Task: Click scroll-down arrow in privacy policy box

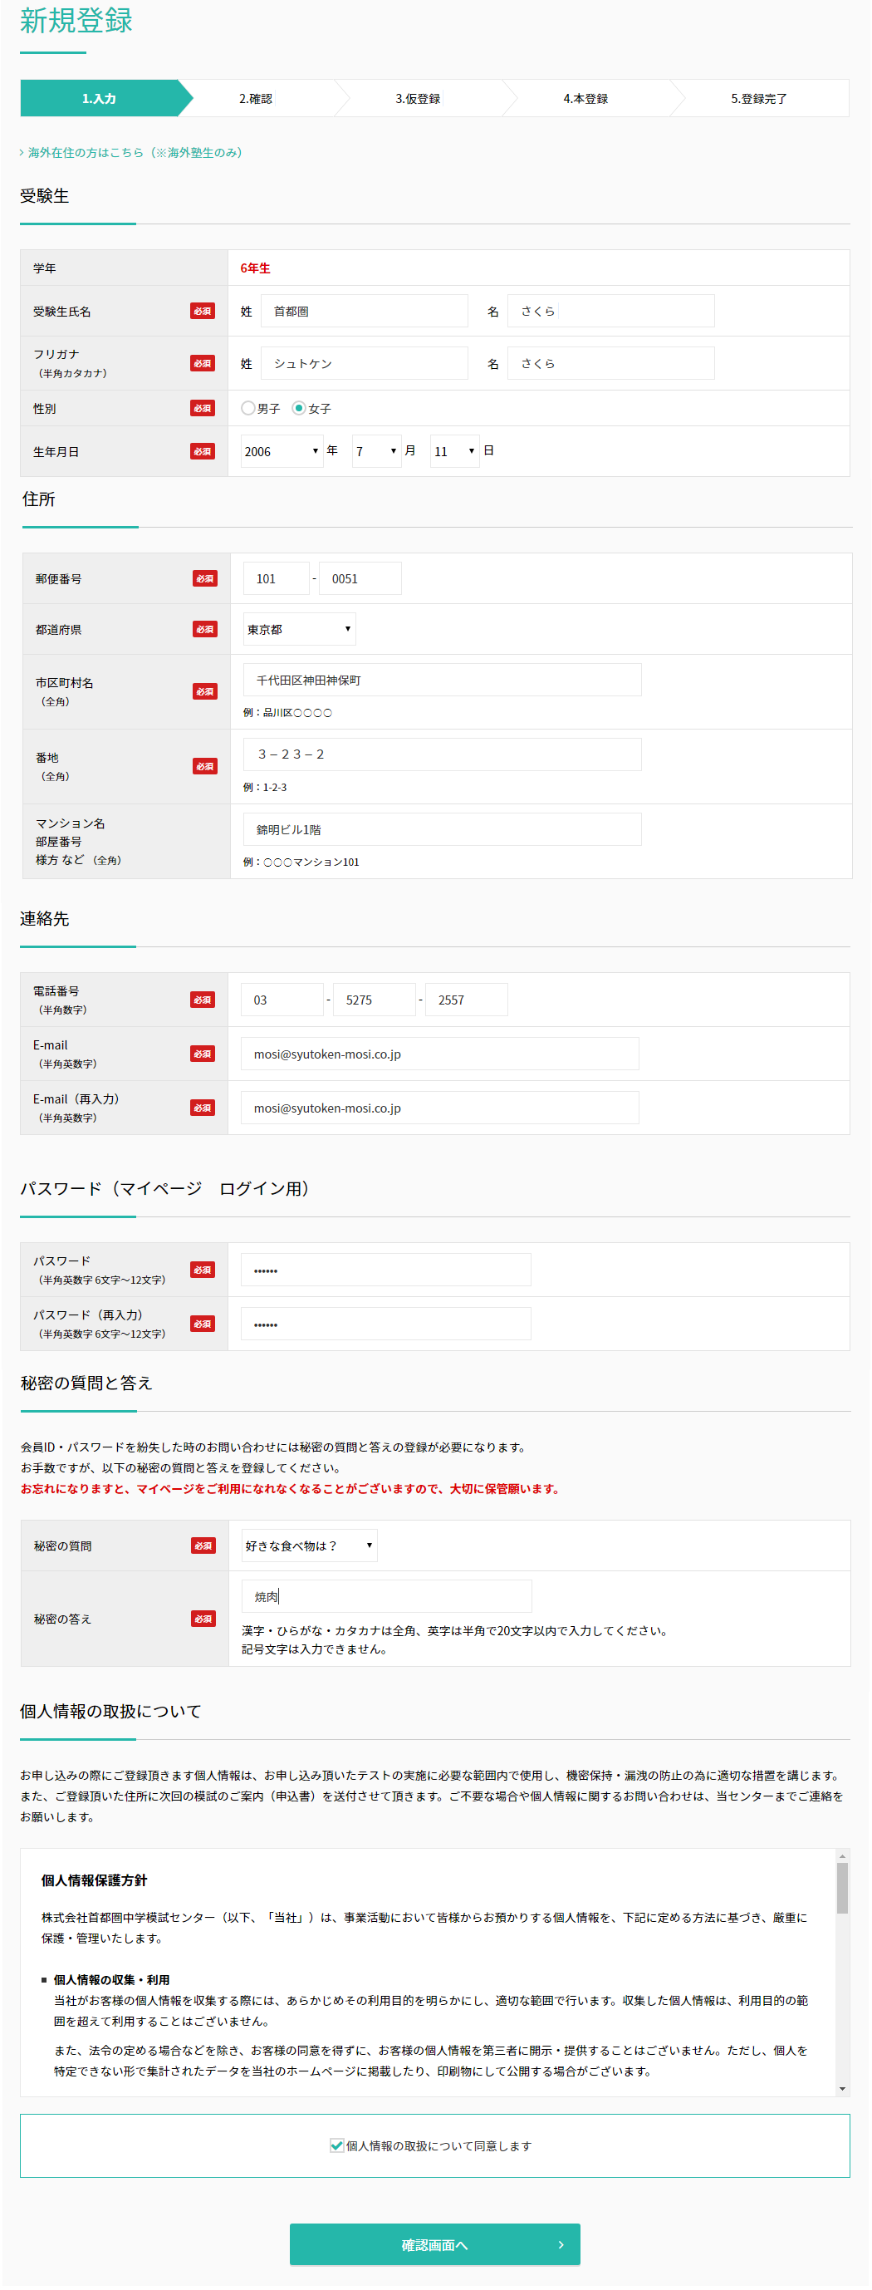Action: [x=842, y=2088]
